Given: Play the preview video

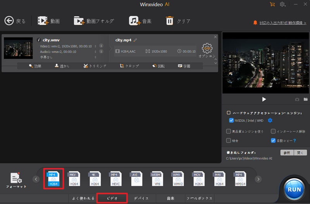Looking at the screenshot, I should pos(264,99).
